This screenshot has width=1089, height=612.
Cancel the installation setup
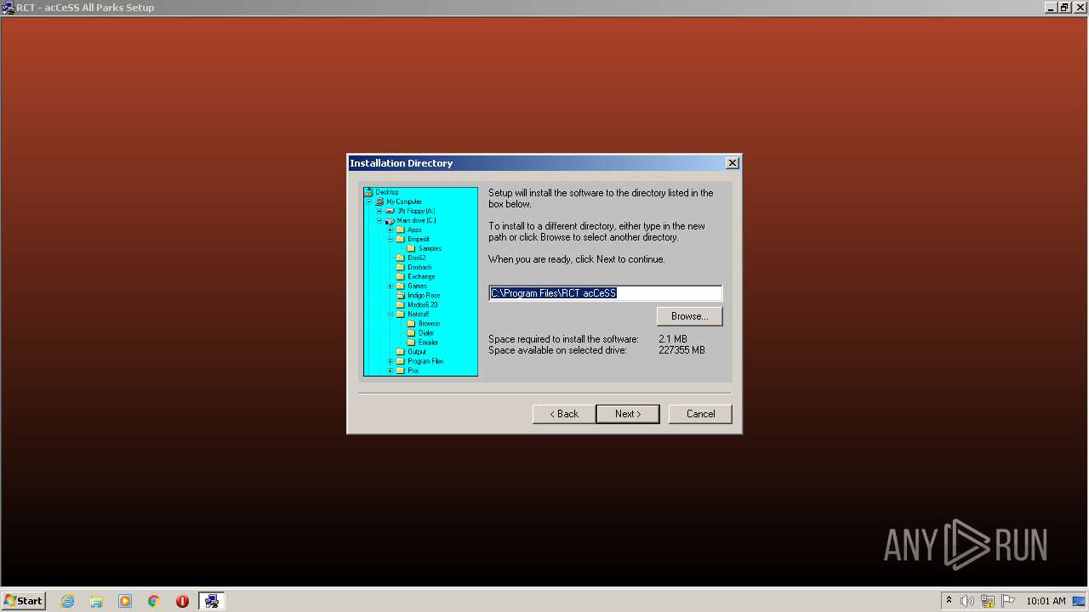[x=700, y=414]
